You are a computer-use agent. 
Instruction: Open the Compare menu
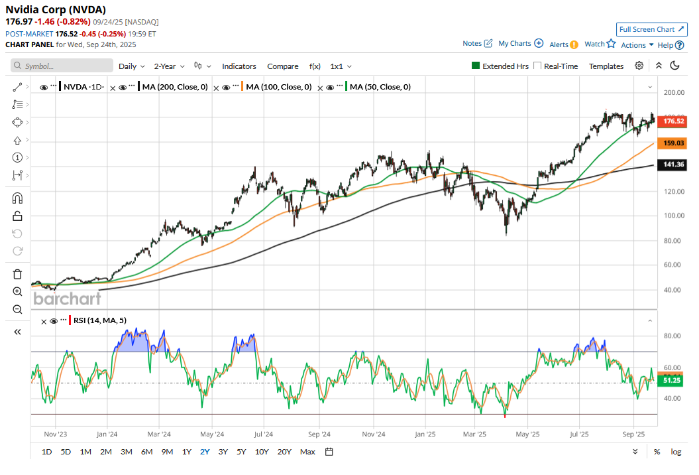tap(283, 66)
